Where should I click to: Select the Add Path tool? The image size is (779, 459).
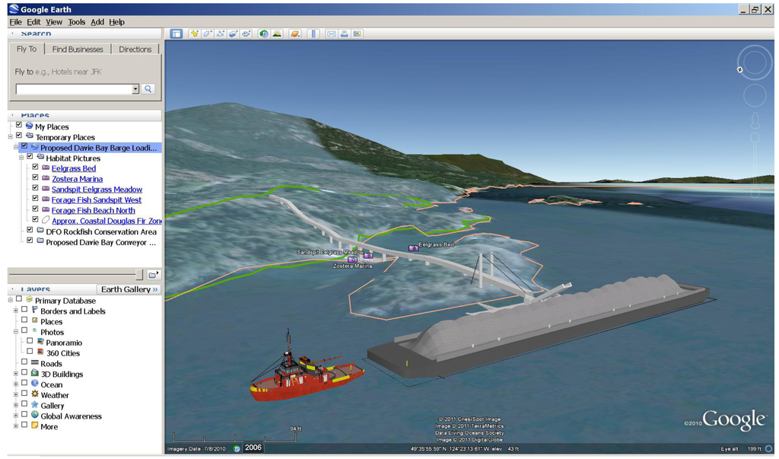[x=221, y=33]
